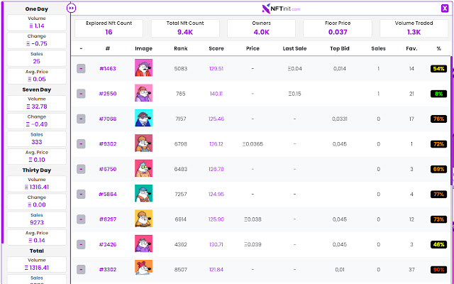The width and height of the screenshot is (454, 284).
Task: Open the thumbnail image of NFT #1463
Action: coord(144,69)
